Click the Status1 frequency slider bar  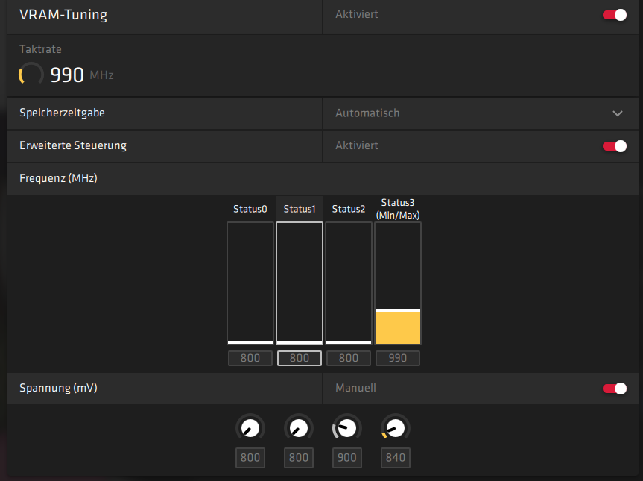click(x=300, y=283)
